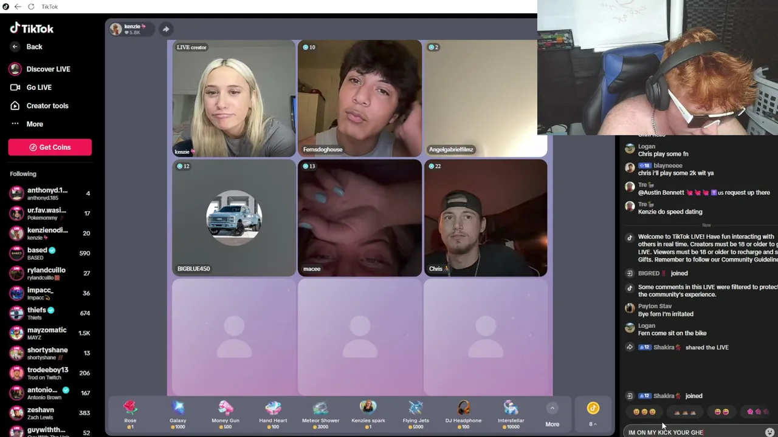
Task: Send the two grinning faces quick reaction
Action: (721, 412)
